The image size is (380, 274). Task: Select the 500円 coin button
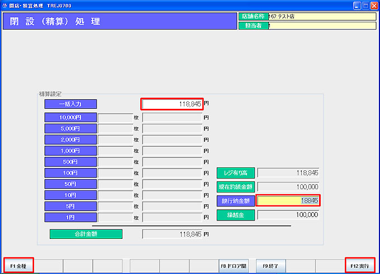[x=70, y=162]
